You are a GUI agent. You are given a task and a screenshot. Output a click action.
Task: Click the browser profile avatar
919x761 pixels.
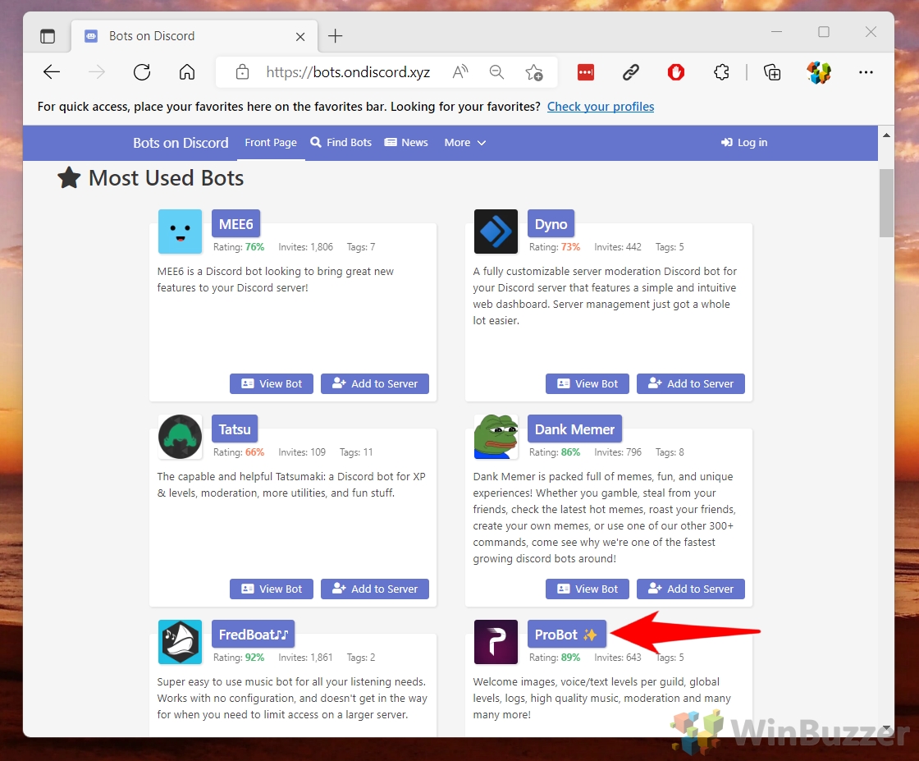[818, 72]
